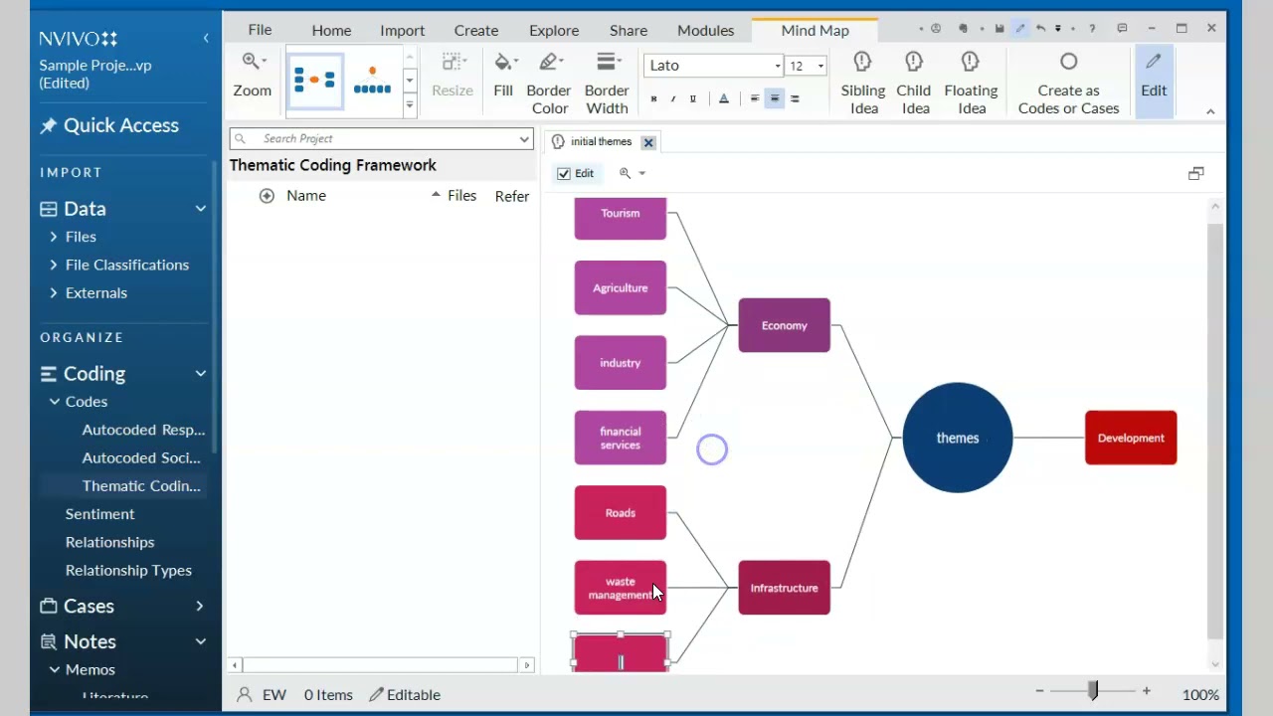Screen dimensions: 1273x716
Task: Open the Border Width options
Action: click(x=607, y=83)
